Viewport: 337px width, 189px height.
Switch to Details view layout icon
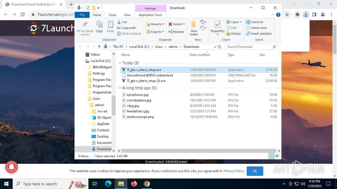[271, 156]
